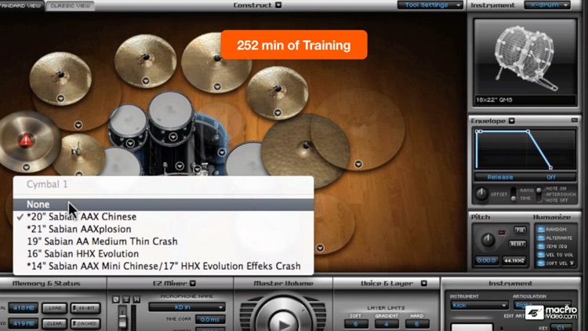Click the Soft layer limit value

pos(355,324)
